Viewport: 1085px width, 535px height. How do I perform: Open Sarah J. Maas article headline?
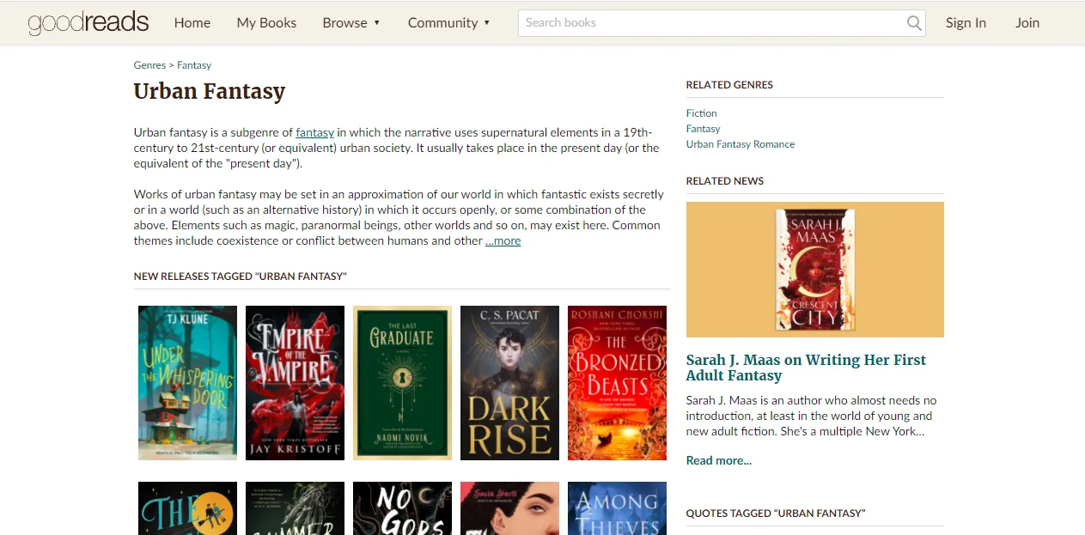[806, 368]
